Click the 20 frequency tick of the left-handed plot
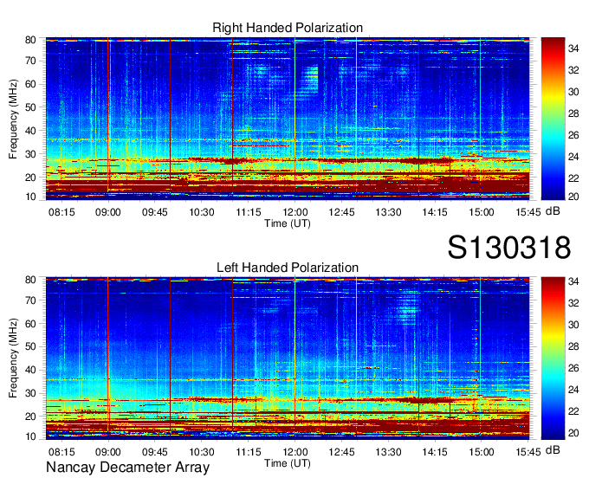This screenshot has width=589, height=478. coord(30,417)
